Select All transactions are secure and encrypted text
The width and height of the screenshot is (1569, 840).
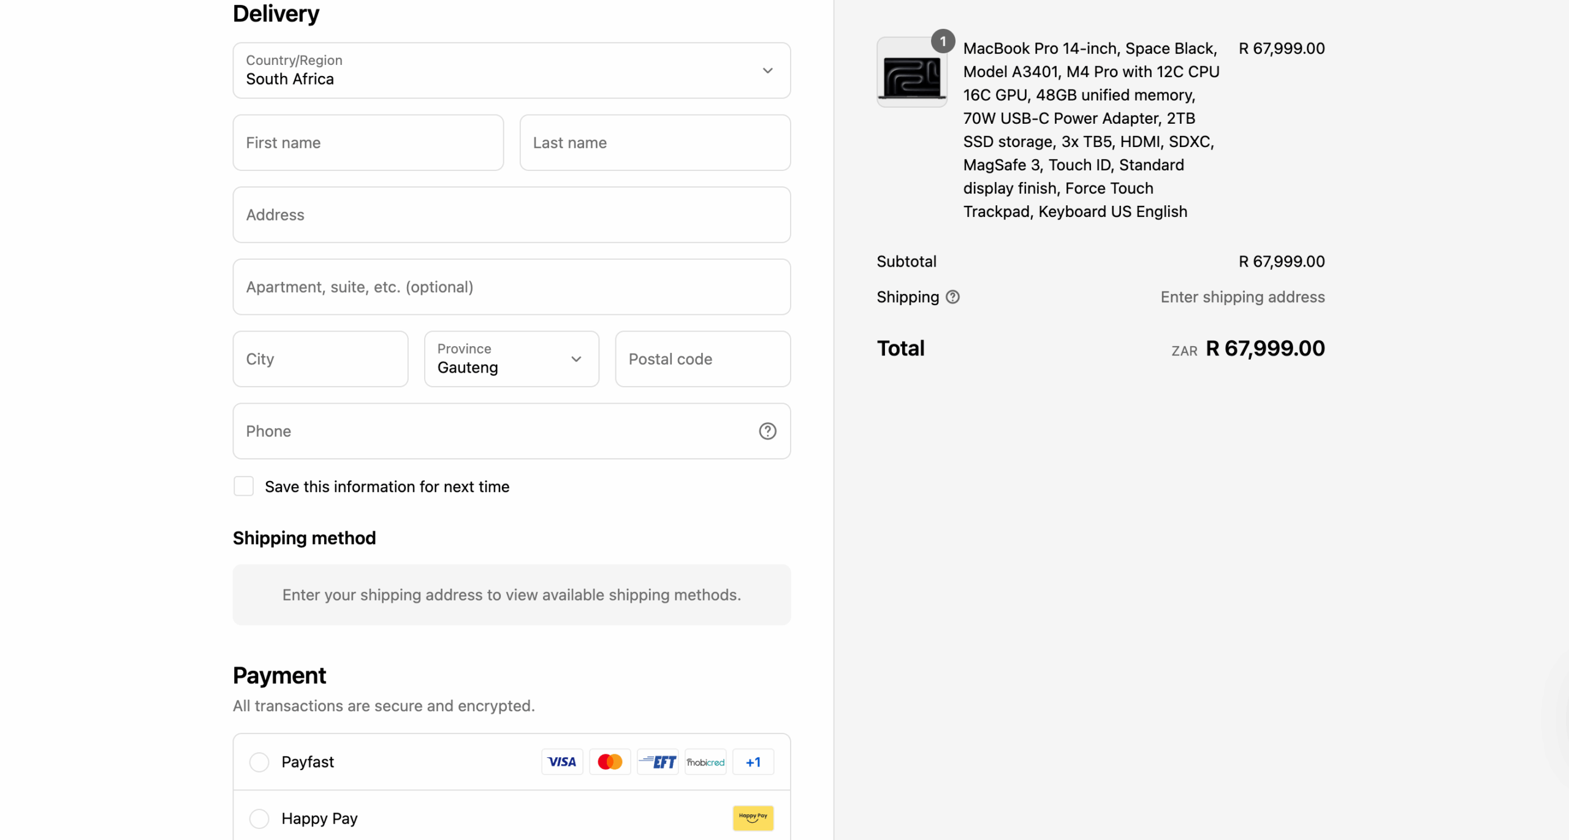(384, 706)
